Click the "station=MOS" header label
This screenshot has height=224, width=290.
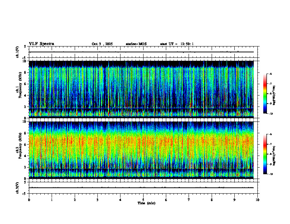(136, 44)
